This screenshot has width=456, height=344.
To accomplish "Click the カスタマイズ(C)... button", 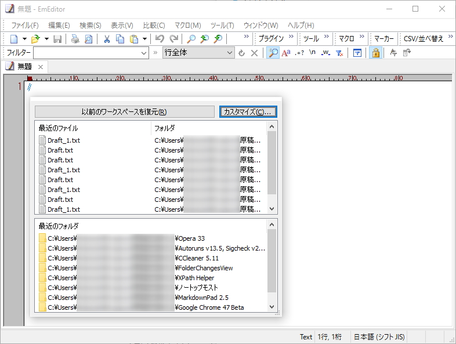I will (x=248, y=112).
